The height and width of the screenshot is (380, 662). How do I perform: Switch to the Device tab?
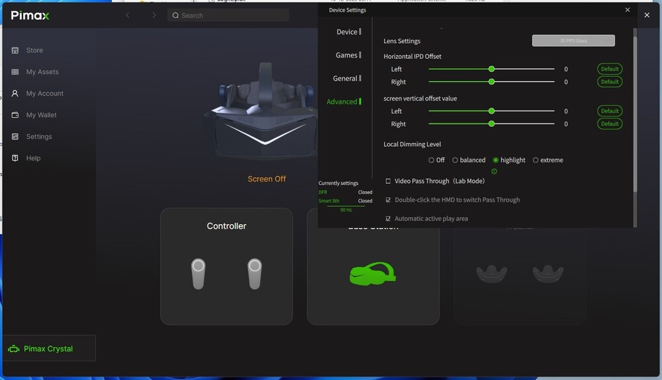click(x=348, y=32)
